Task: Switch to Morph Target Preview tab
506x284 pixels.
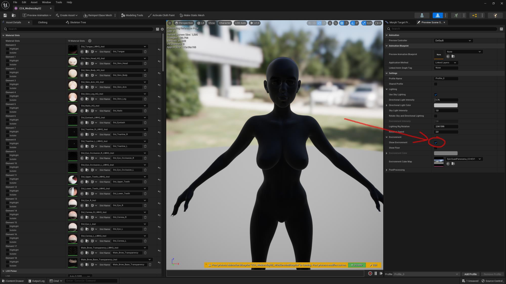Action: [x=397, y=22]
